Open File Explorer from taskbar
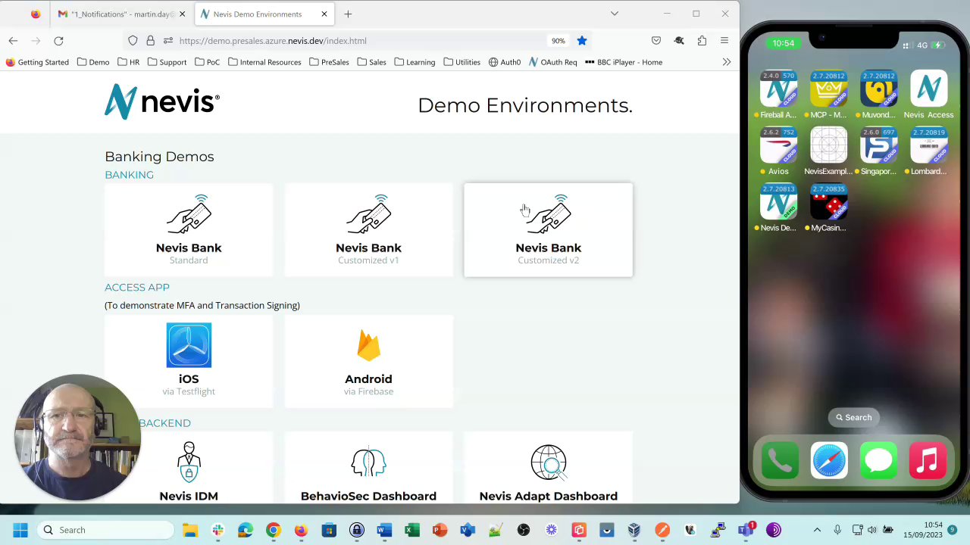Viewport: 970px width, 545px height. pyautogui.click(x=189, y=530)
